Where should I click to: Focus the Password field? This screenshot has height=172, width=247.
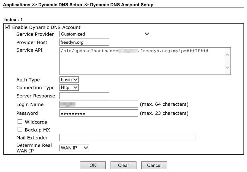point(99,113)
